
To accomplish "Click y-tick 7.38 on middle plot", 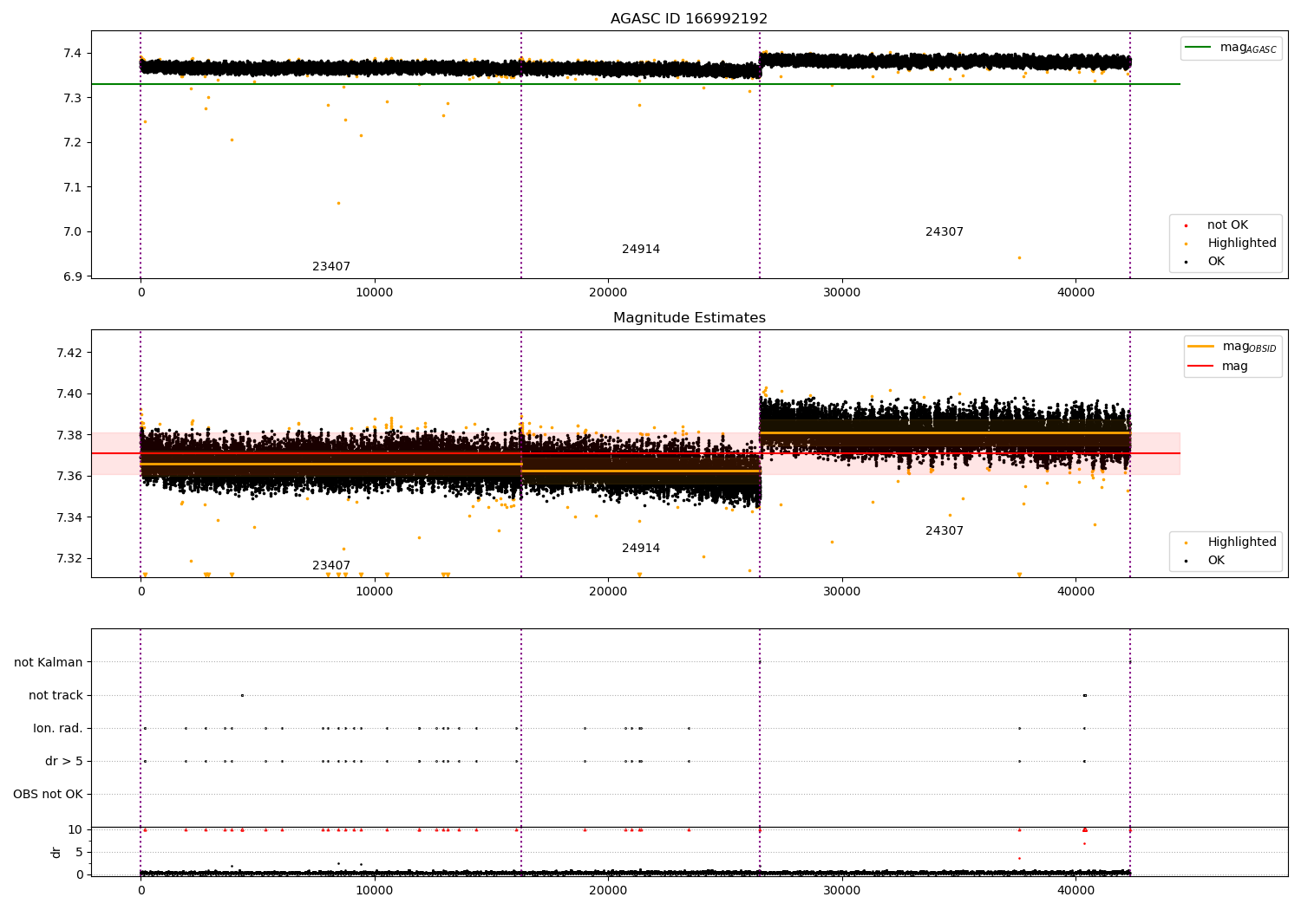I will 69,435.
